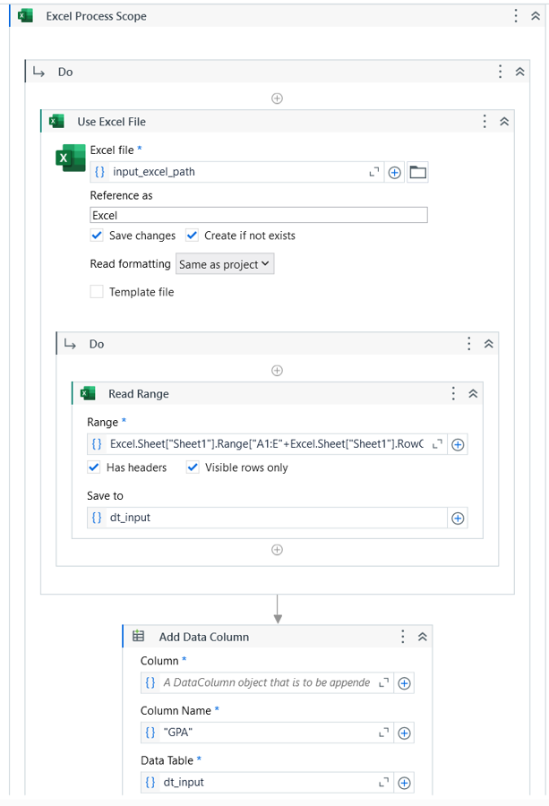Add activity below Read Range
Screen dimensions: 549x806
(x=277, y=550)
